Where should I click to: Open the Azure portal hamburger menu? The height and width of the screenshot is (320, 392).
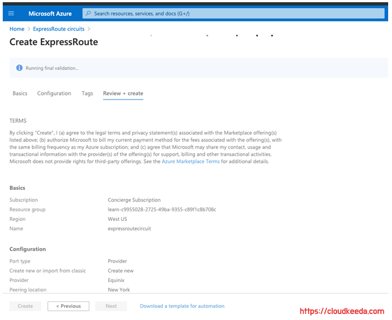11,14
